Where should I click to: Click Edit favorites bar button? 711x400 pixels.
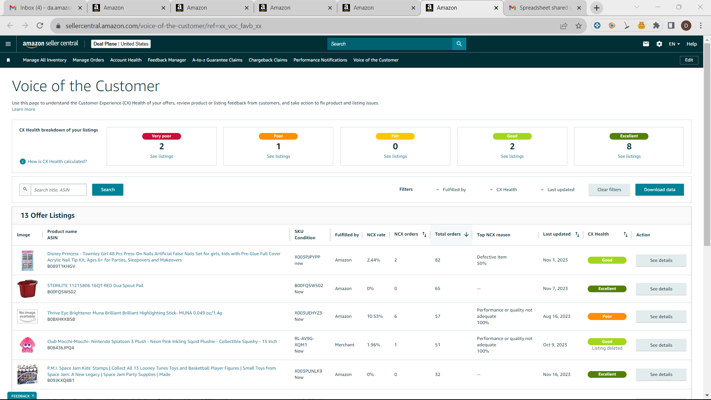(x=689, y=60)
